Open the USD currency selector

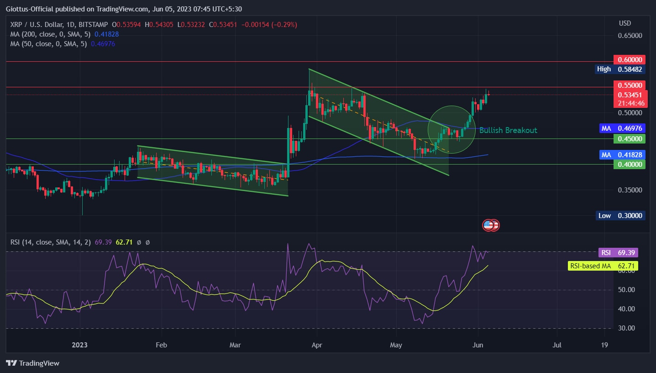tap(625, 23)
